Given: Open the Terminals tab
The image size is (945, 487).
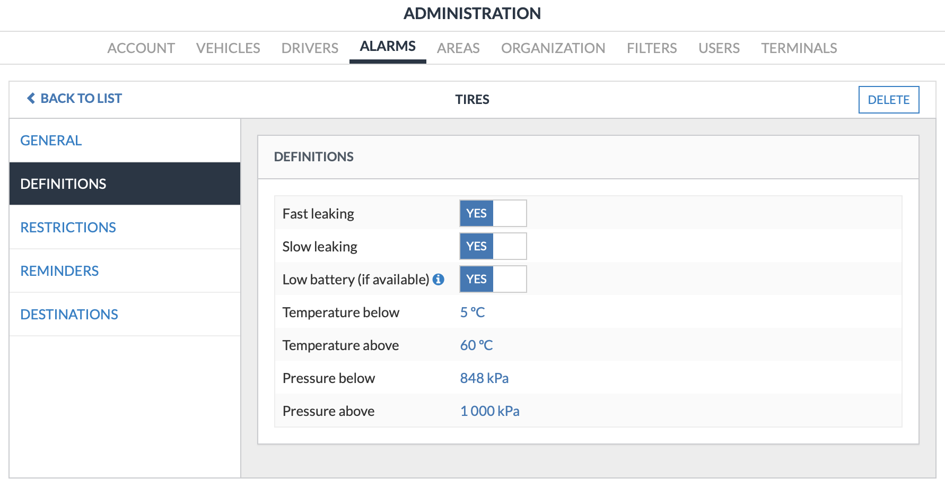Looking at the screenshot, I should click(799, 48).
